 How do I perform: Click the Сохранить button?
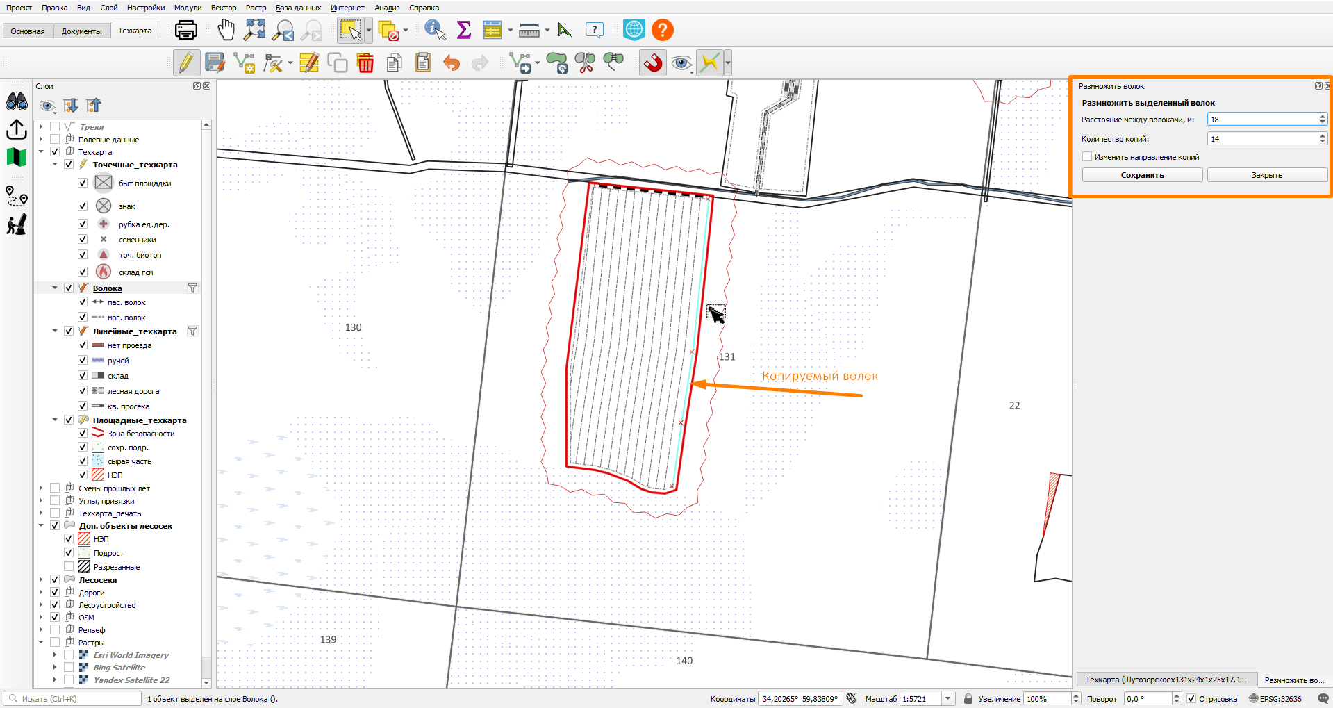click(1142, 175)
